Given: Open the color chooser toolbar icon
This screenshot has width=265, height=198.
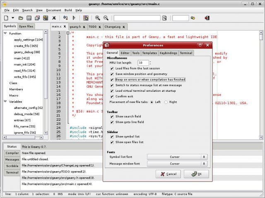Looking at the screenshot, I should (x=86, y=18).
